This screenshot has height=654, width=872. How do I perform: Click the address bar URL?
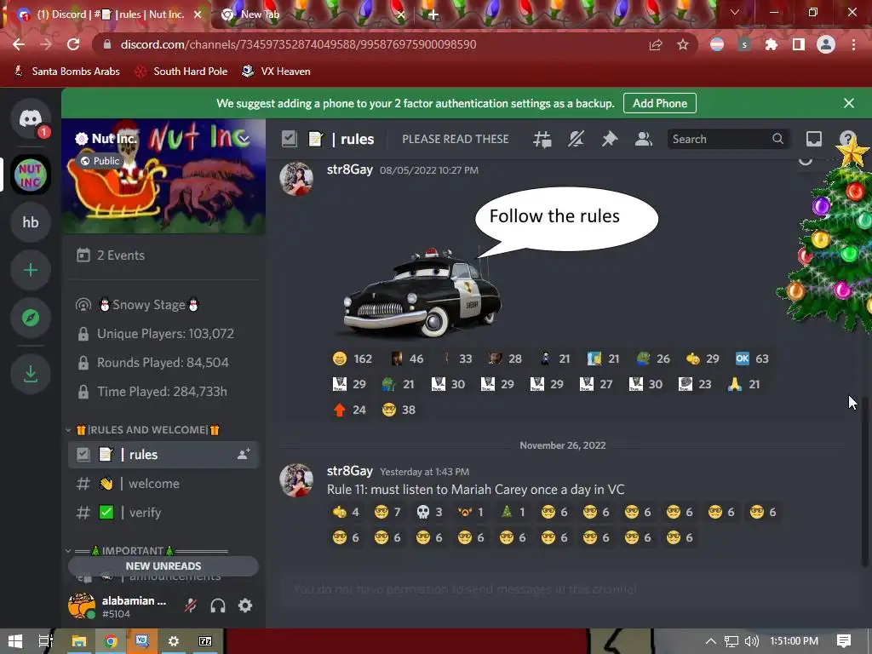[298, 44]
